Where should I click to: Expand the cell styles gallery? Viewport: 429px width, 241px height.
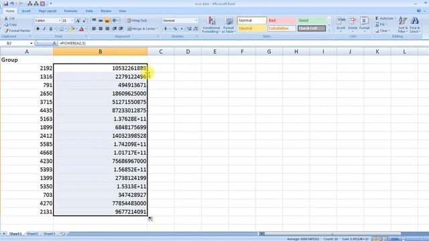[x=329, y=30]
